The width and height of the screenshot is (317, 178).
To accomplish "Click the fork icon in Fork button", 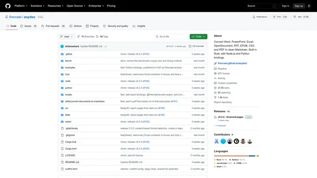I will click(274, 17).
